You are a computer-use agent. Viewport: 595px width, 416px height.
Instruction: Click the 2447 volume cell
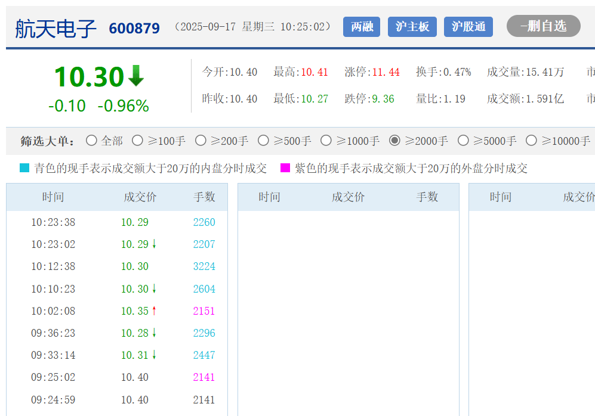(204, 355)
